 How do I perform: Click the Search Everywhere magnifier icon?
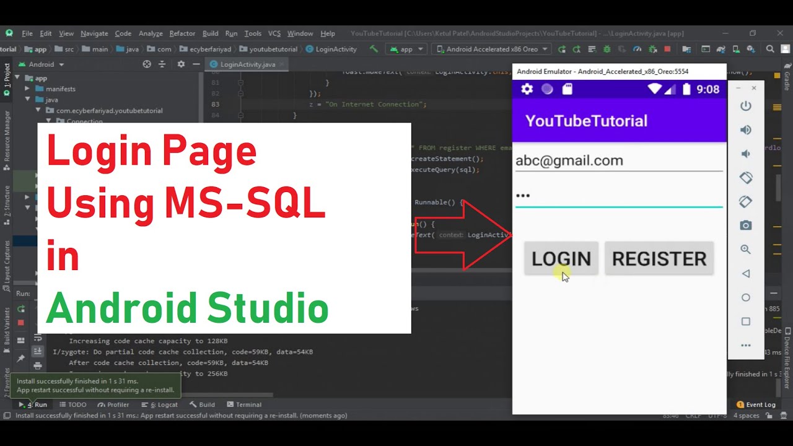coord(770,49)
